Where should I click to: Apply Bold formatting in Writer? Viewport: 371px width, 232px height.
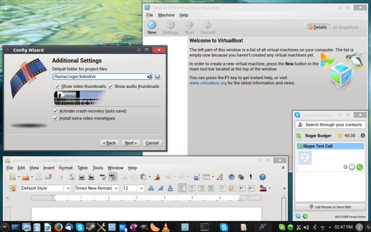click(x=151, y=188)
